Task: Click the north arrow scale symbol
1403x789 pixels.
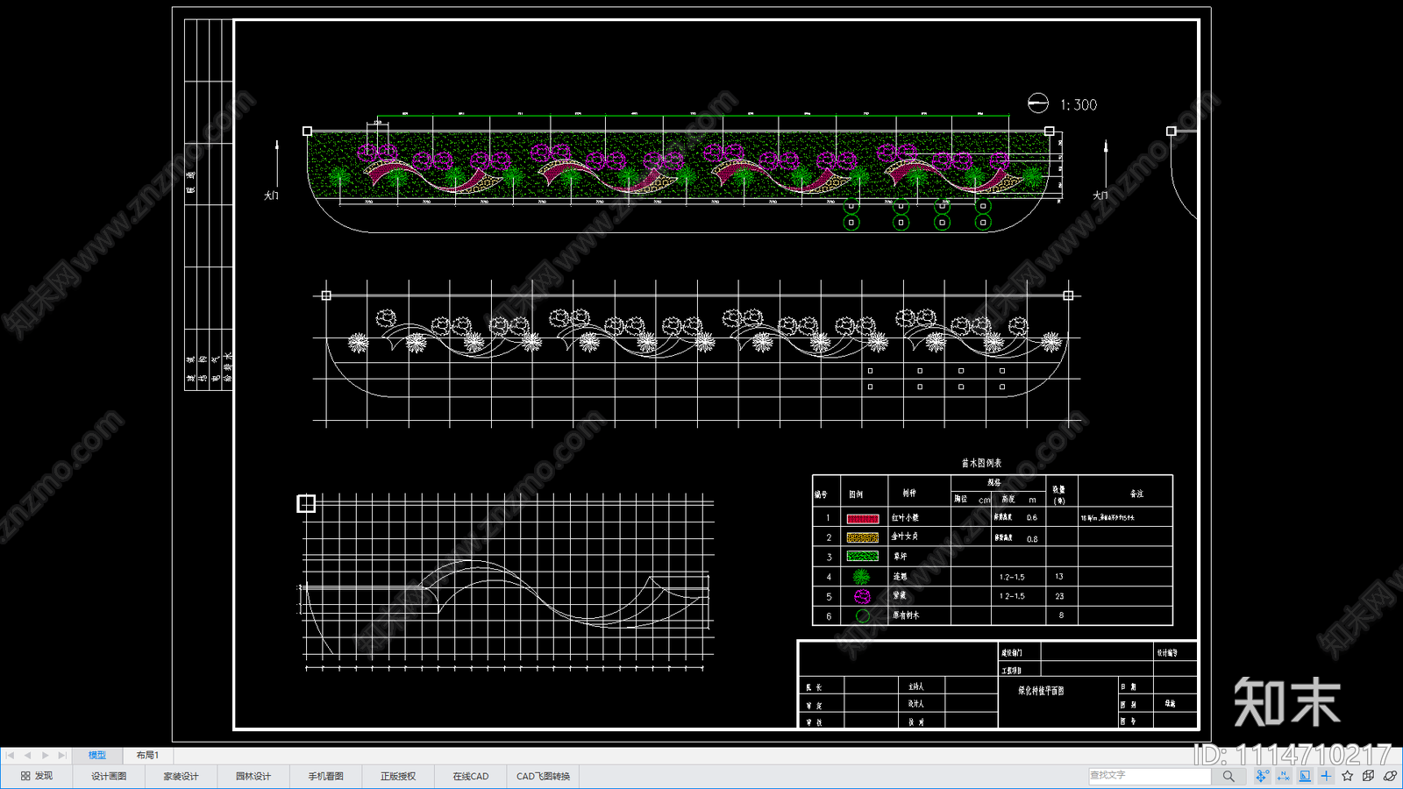Action: (x=1038, y=103)
